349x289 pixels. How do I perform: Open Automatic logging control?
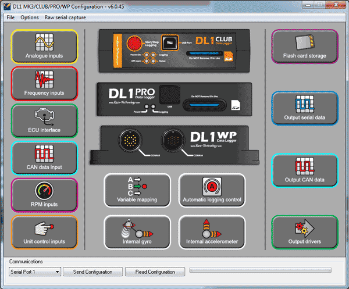click(x=212, y=190)
